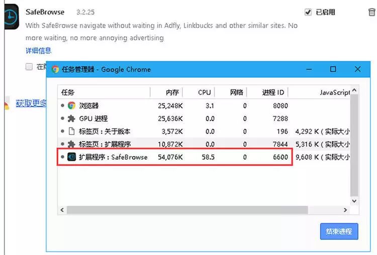Image resolution: width=377 pixels, height=255 pixels.
Task: Click the horizontal scrollbar right arrow
Action: (x=345, y=210)
